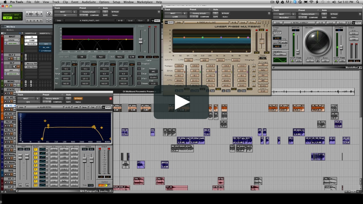Click zoom preset 1 button

tap(27, 20)
